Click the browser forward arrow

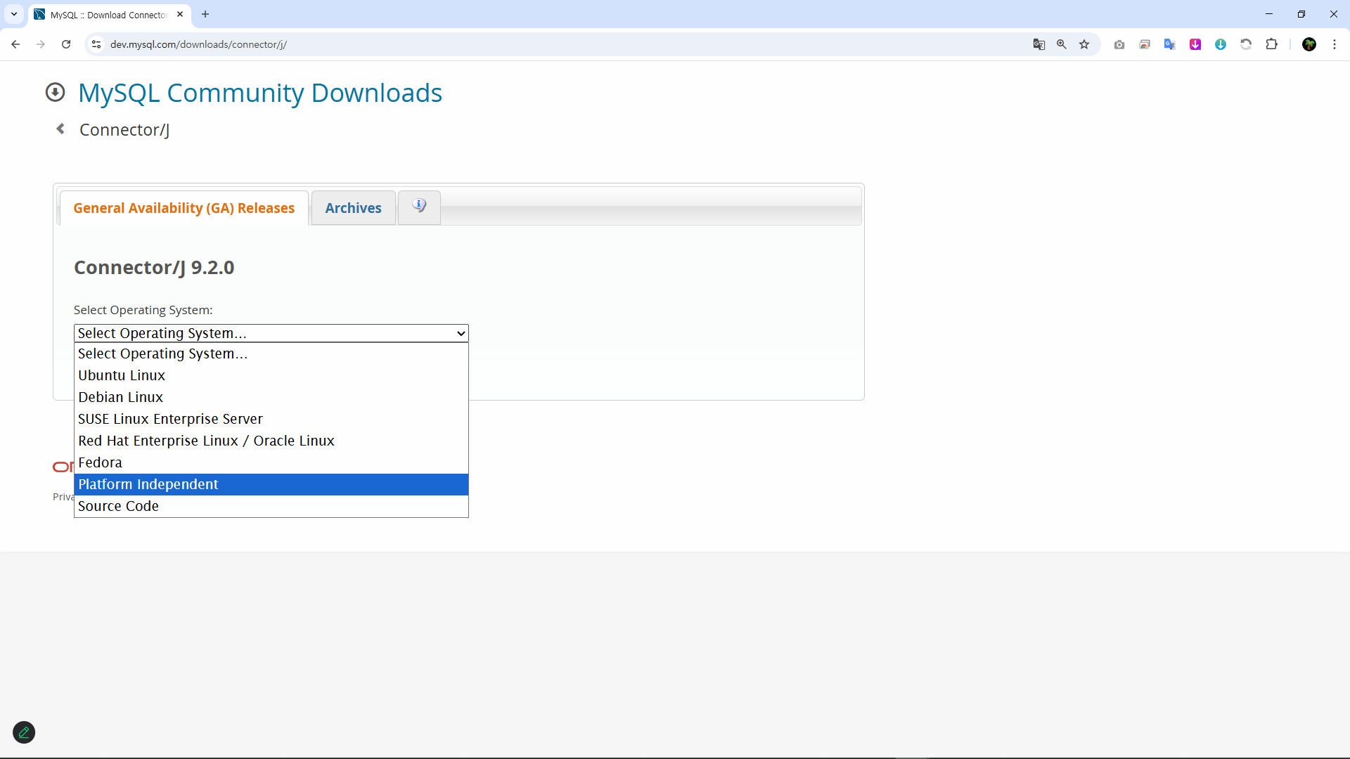pos(41,44)
